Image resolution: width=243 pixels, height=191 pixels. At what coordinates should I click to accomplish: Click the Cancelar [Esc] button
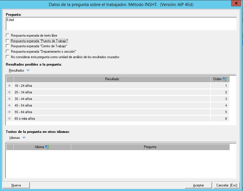(226, 185)
